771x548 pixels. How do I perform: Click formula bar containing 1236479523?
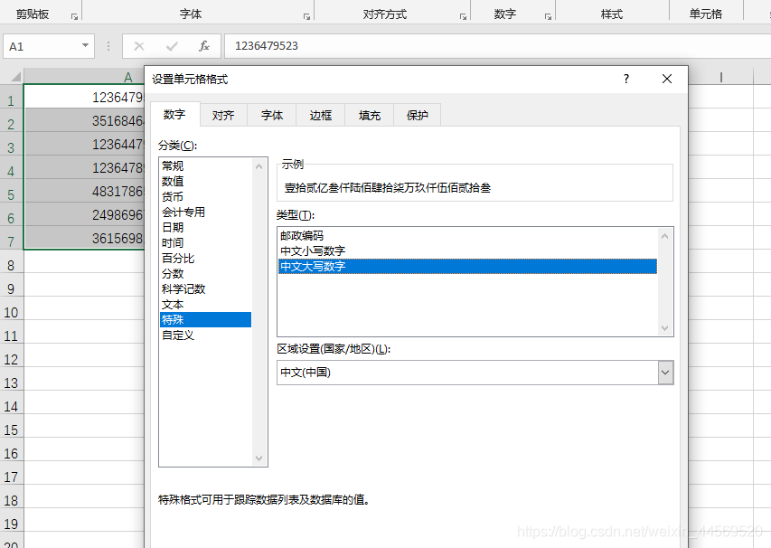pos(497,46)
